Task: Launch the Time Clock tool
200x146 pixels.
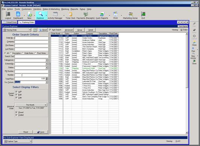Action: click(x=71, y=14)
